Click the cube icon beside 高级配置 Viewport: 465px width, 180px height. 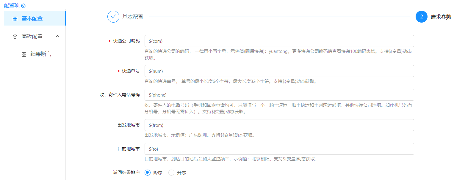click(x=15, y=37)
